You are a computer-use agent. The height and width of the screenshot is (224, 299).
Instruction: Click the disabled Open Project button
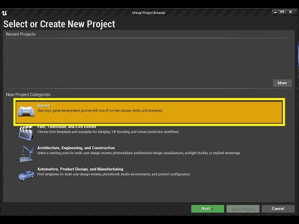(243, 208)
